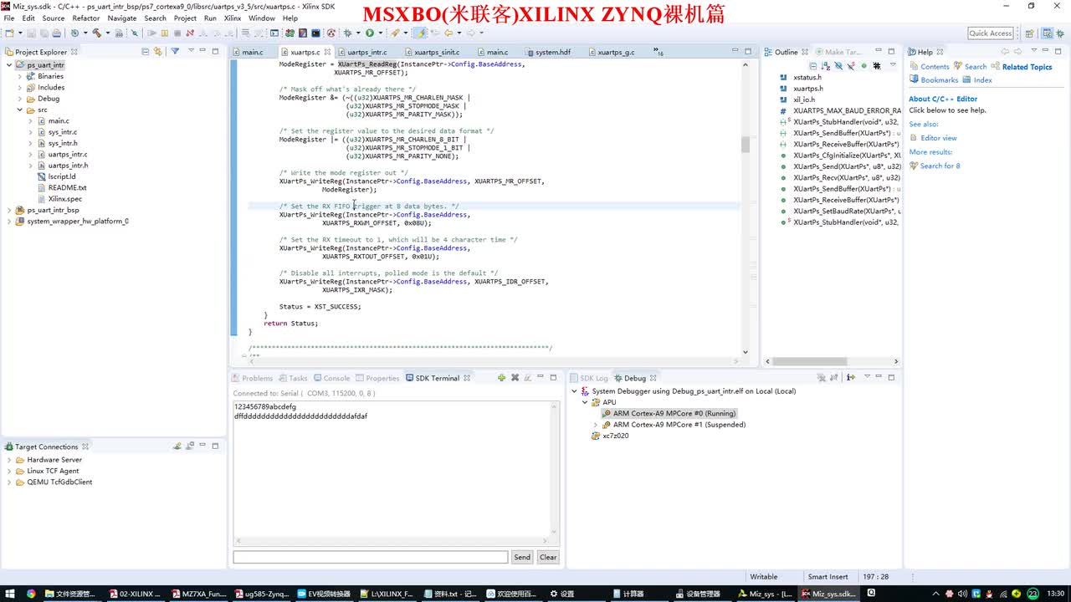Toggle Hide Non-Public Members green dot
This screenshot has width=1071, height=602.
864,65
